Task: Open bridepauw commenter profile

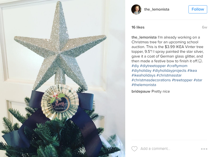Action: (x=141, y=91)
